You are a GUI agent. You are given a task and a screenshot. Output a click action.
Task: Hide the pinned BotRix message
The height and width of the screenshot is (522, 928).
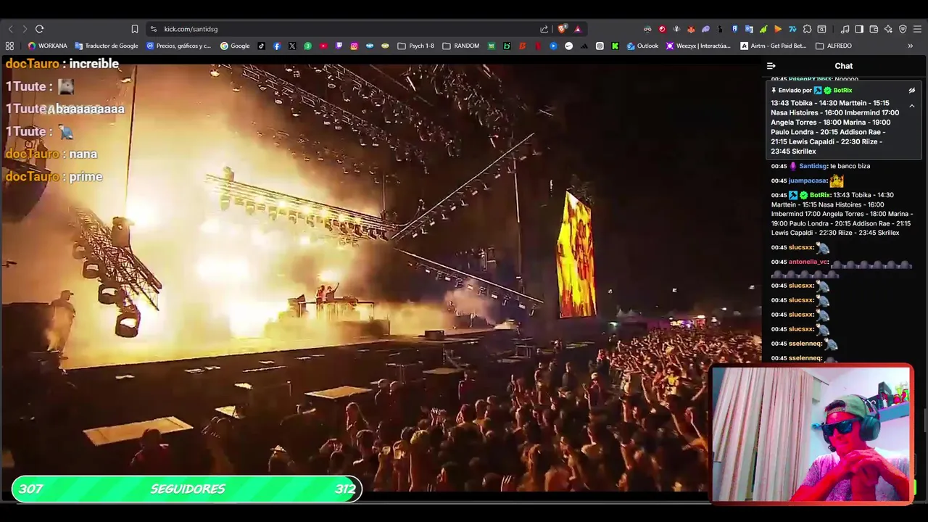click(x=912, y=91)
